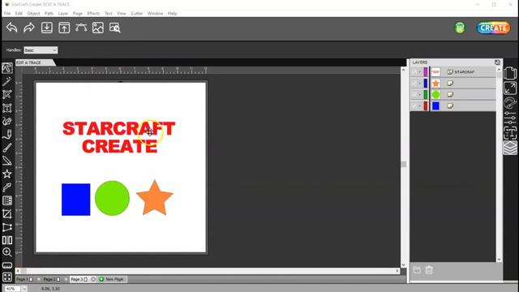This screenshot has width=519, height=292.
Task: Open the File menu
Action: tap(7, 13)
